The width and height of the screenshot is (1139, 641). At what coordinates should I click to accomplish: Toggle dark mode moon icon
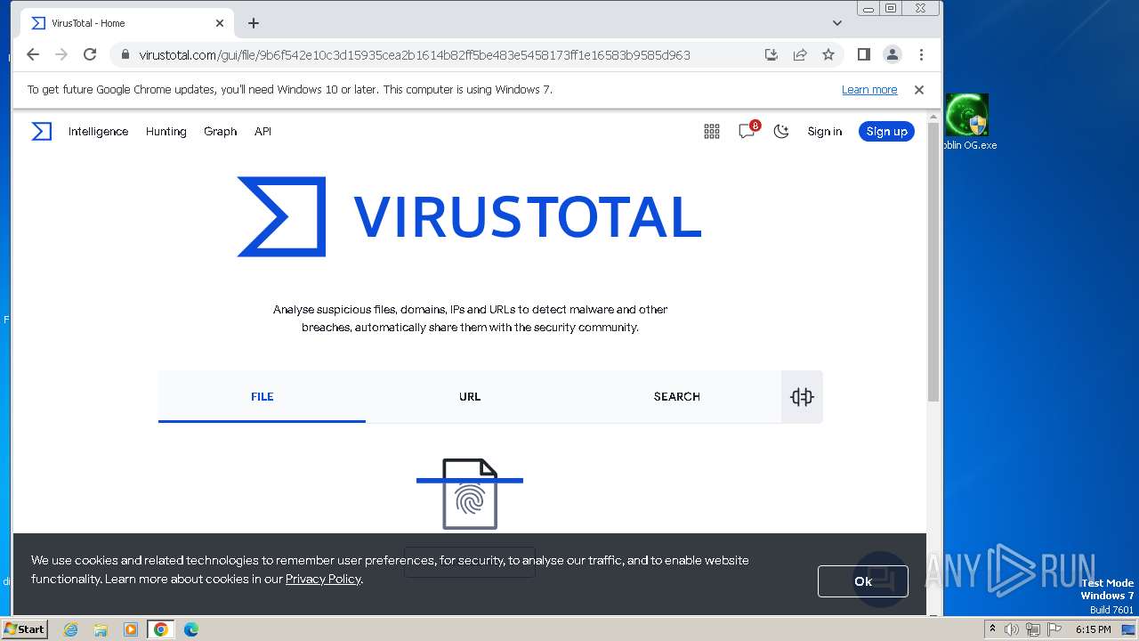781,132
